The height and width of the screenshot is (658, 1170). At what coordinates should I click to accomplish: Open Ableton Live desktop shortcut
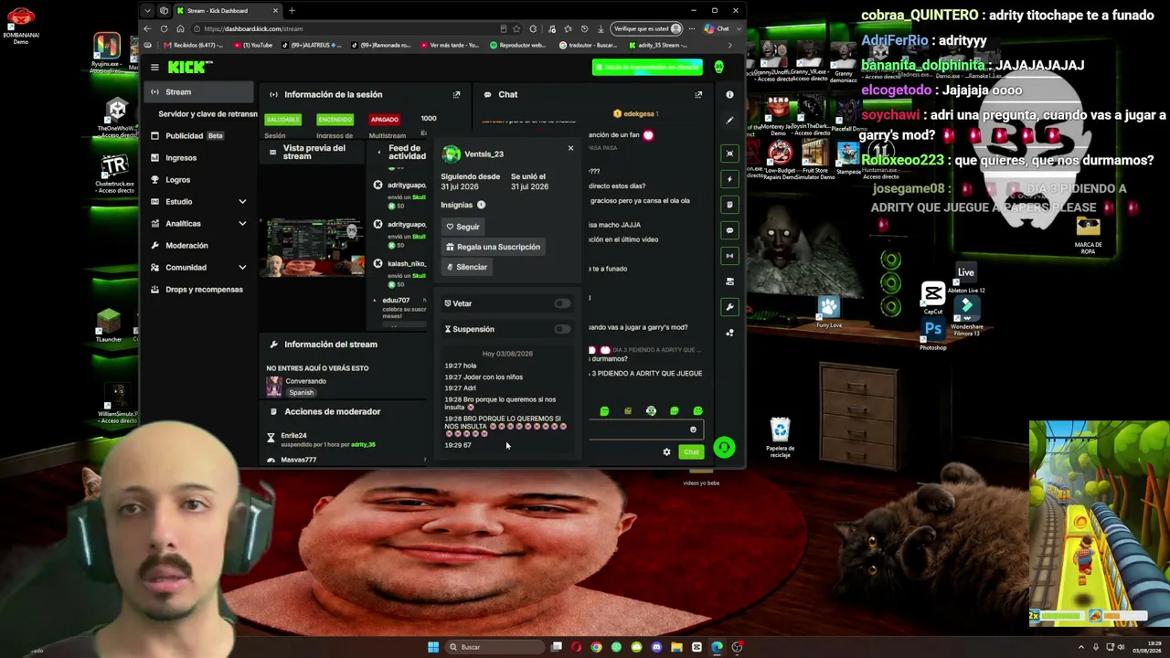966,277
